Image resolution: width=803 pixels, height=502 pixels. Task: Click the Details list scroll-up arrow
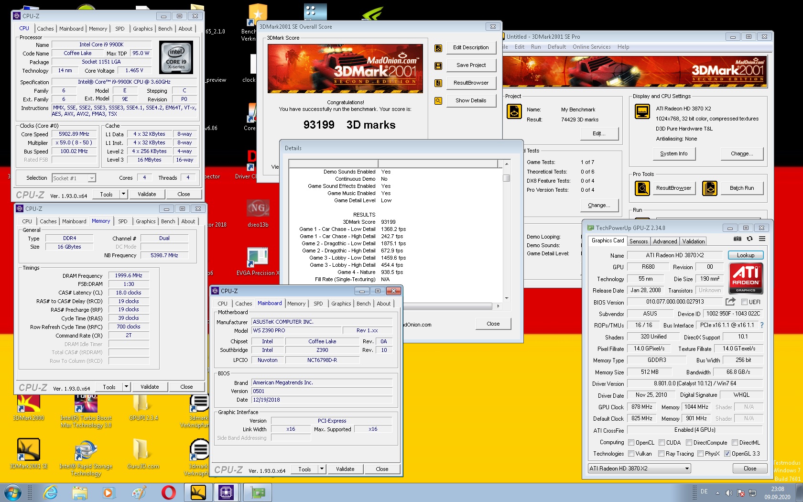pos(506,164)
